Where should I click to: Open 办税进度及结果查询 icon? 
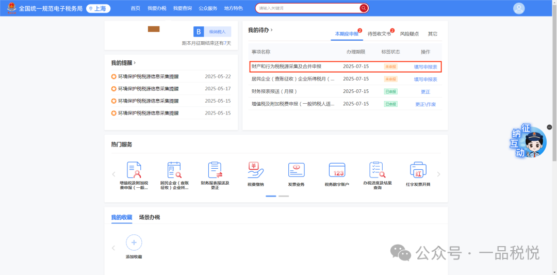click(377, 170)
